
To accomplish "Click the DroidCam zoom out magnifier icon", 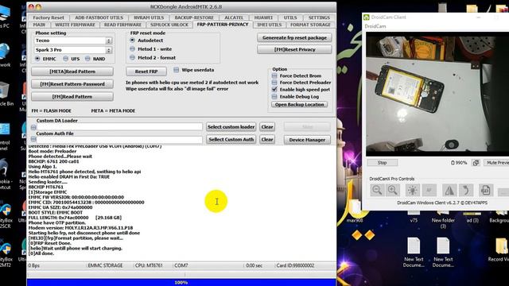I will [377, 190].
